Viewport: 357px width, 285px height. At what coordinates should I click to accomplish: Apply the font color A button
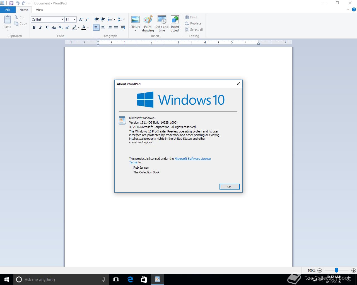tap(84, 28)
